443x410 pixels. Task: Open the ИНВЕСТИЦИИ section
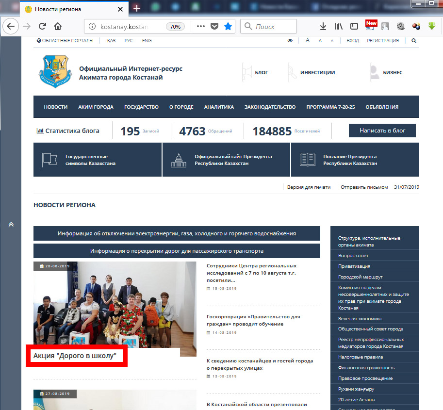click(311, 73)
